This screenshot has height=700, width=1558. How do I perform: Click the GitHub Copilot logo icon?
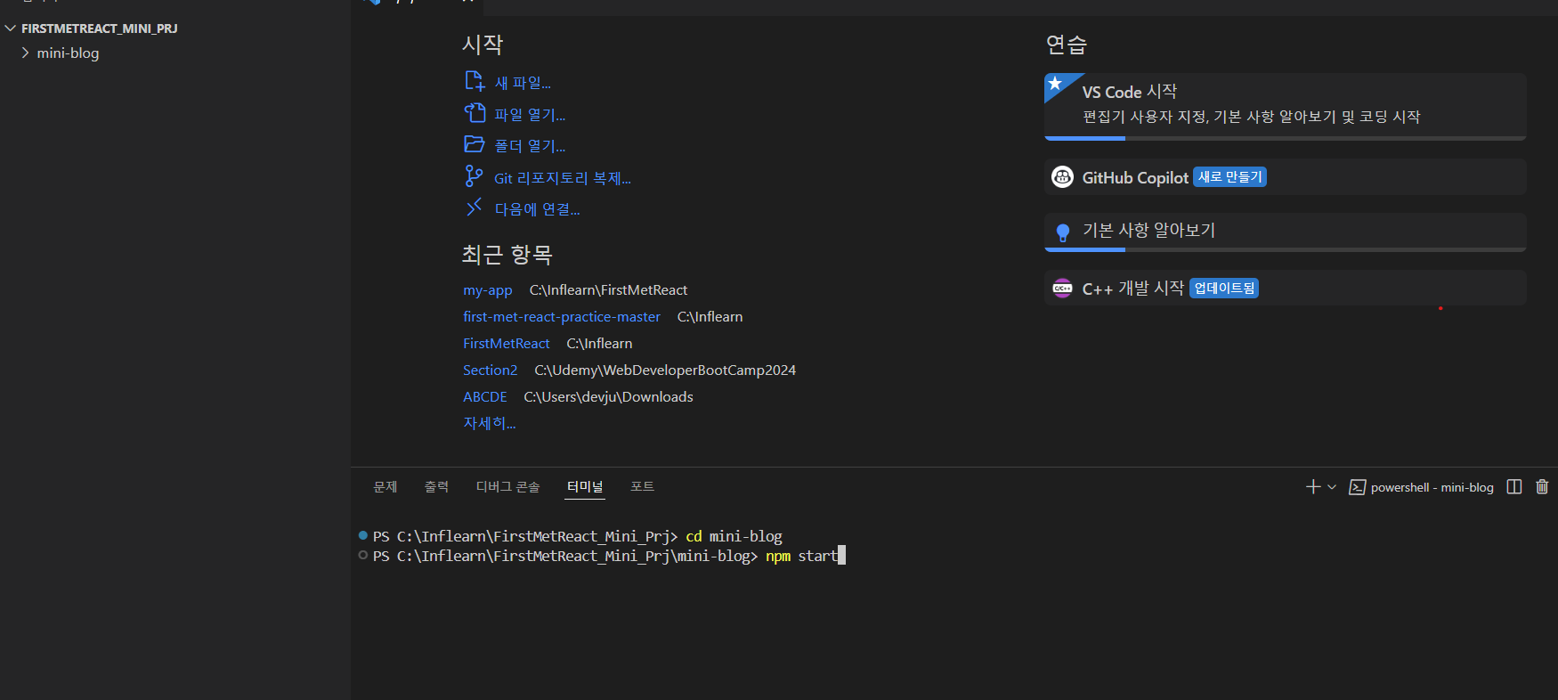(x=1062, y=177)
